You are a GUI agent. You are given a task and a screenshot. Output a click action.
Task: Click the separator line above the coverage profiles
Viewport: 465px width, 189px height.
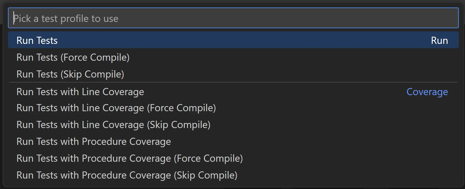[x=233, y=82]
